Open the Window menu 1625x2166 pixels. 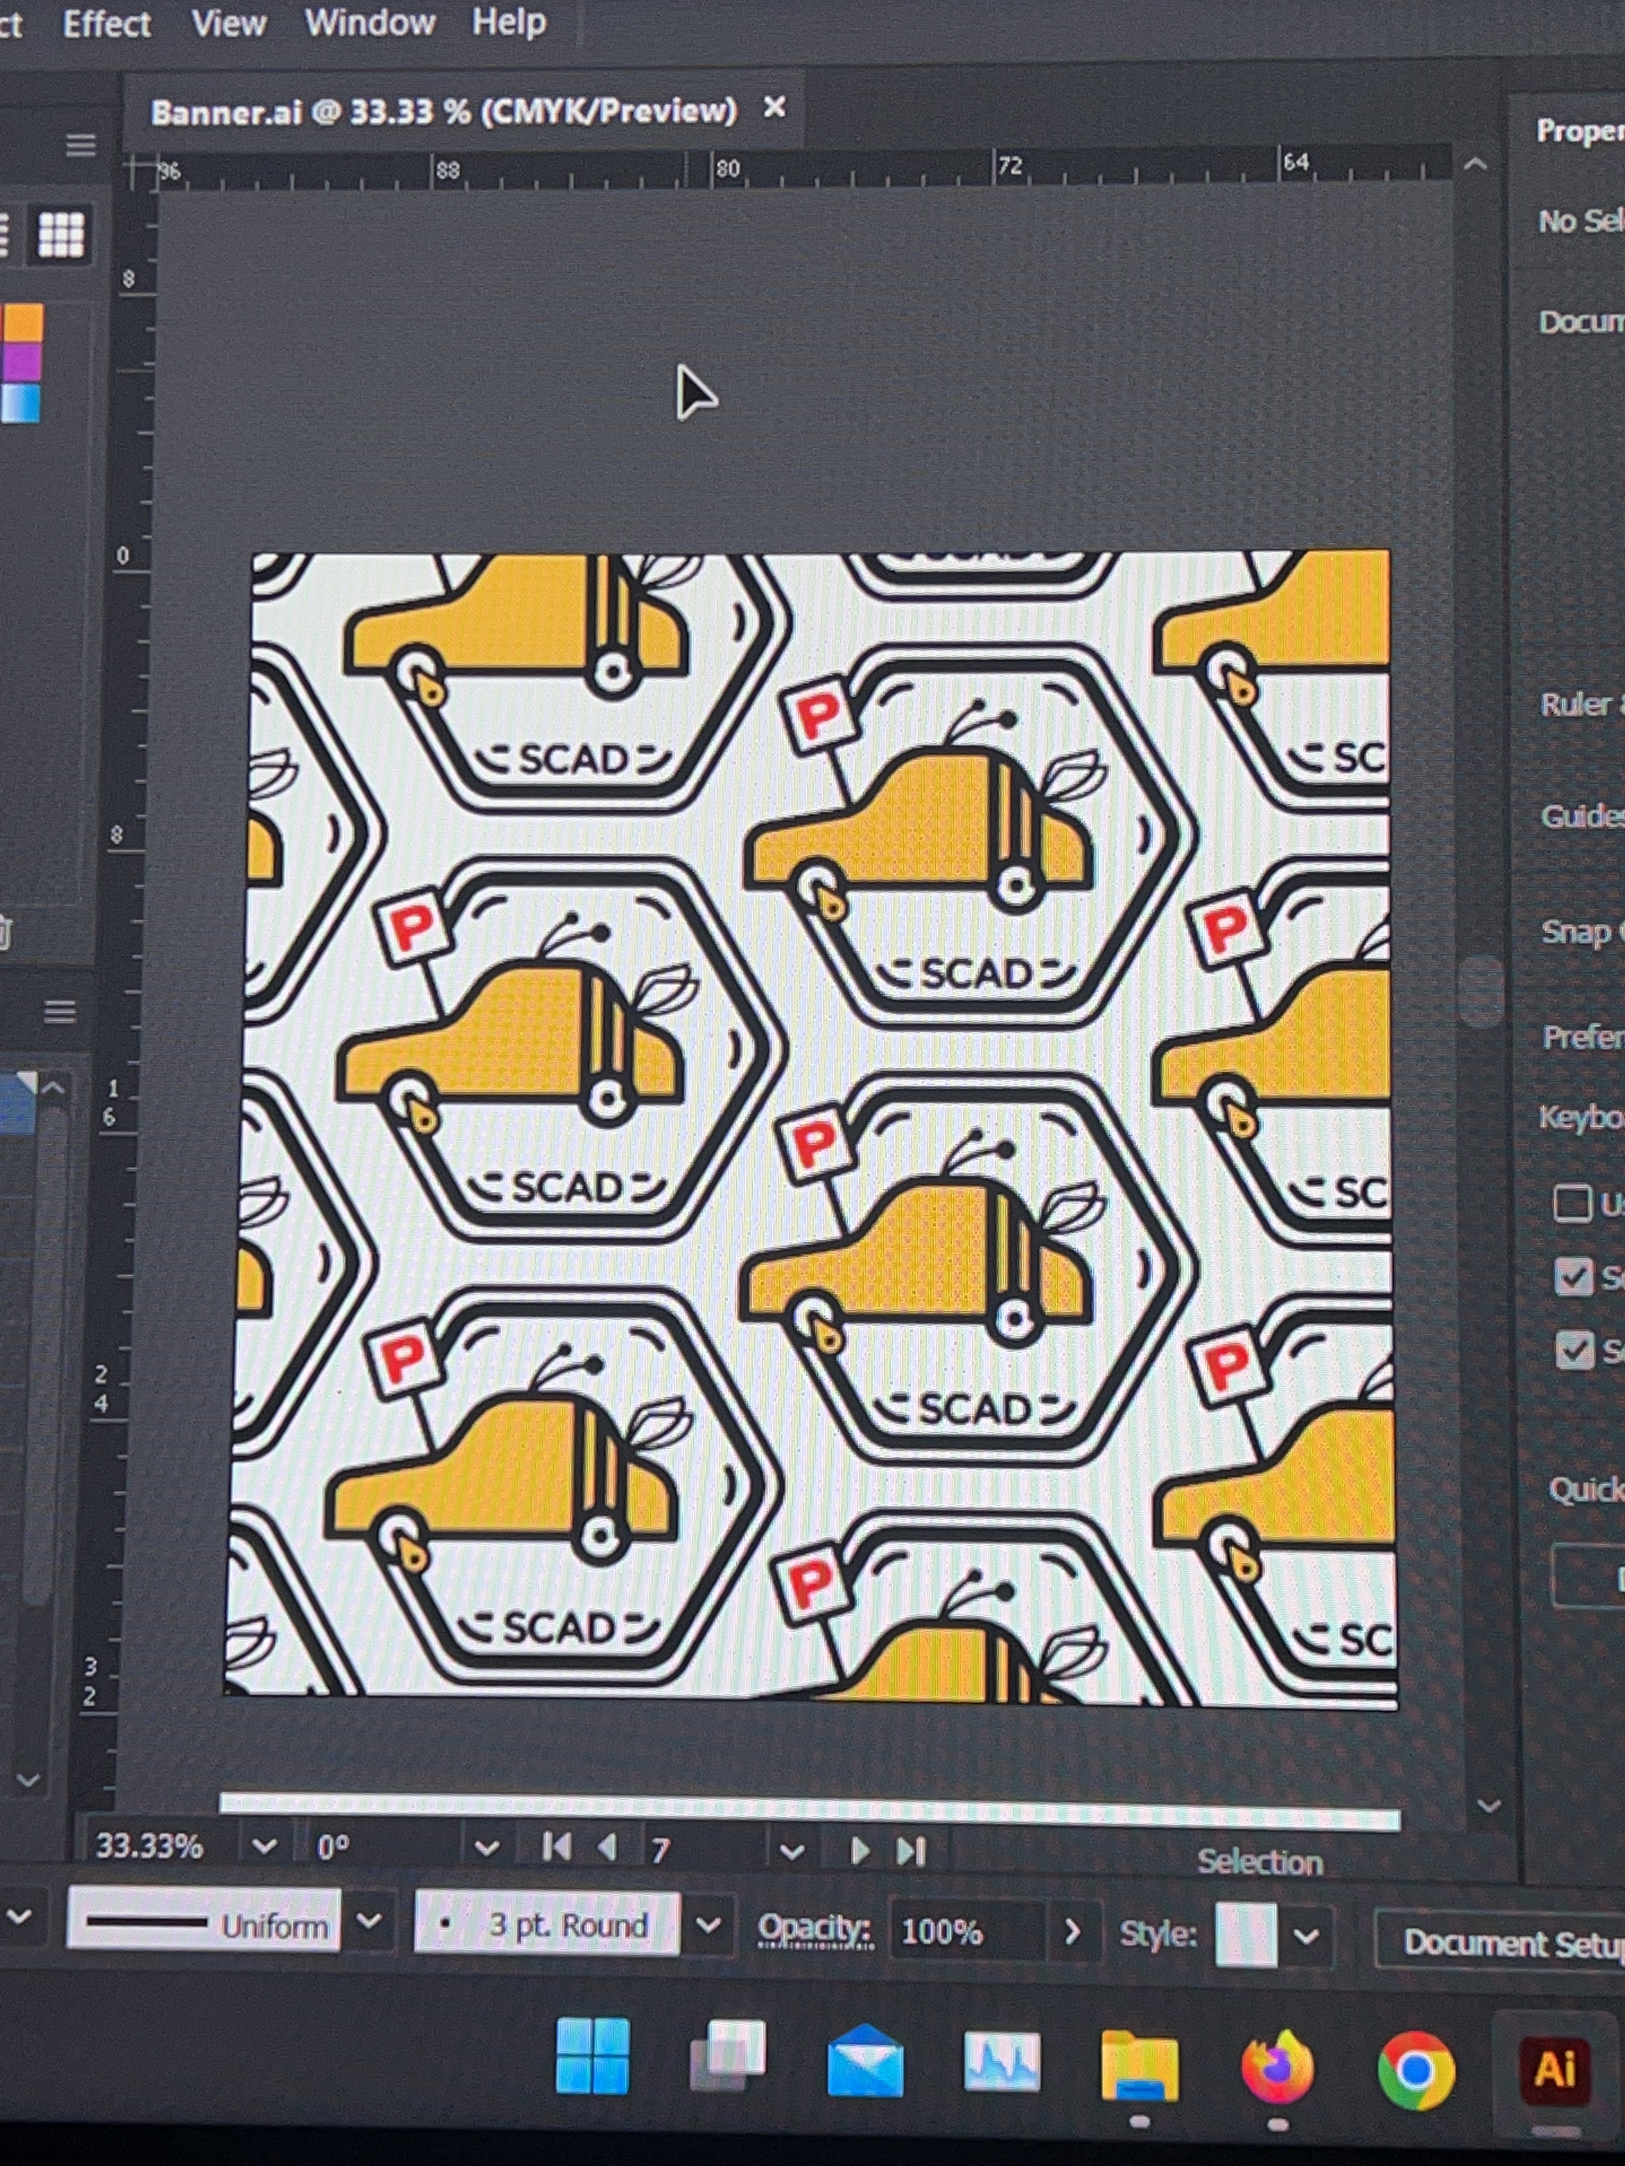(x=369, y=21)
